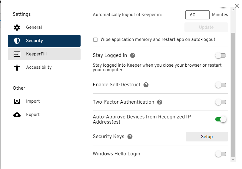Click the Import tray icon
Viewport: 242px width, 169px height.
click(x=17, y=101)
